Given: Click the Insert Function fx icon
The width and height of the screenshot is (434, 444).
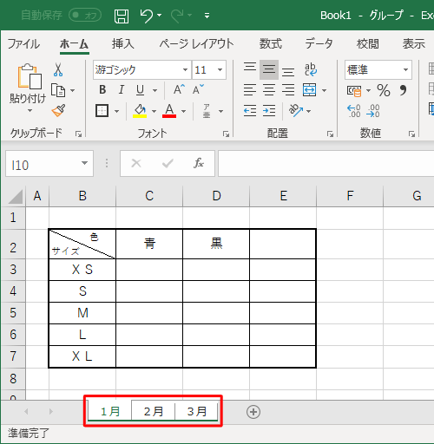Looking at the screenshot, I should (199, 163).
